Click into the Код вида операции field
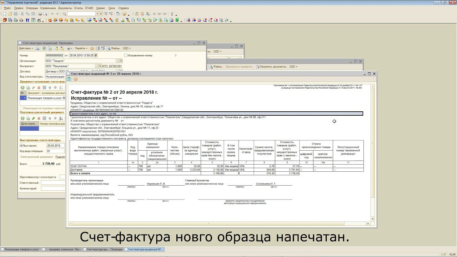This screenshot has height=257, width=457. click(56, 151)
